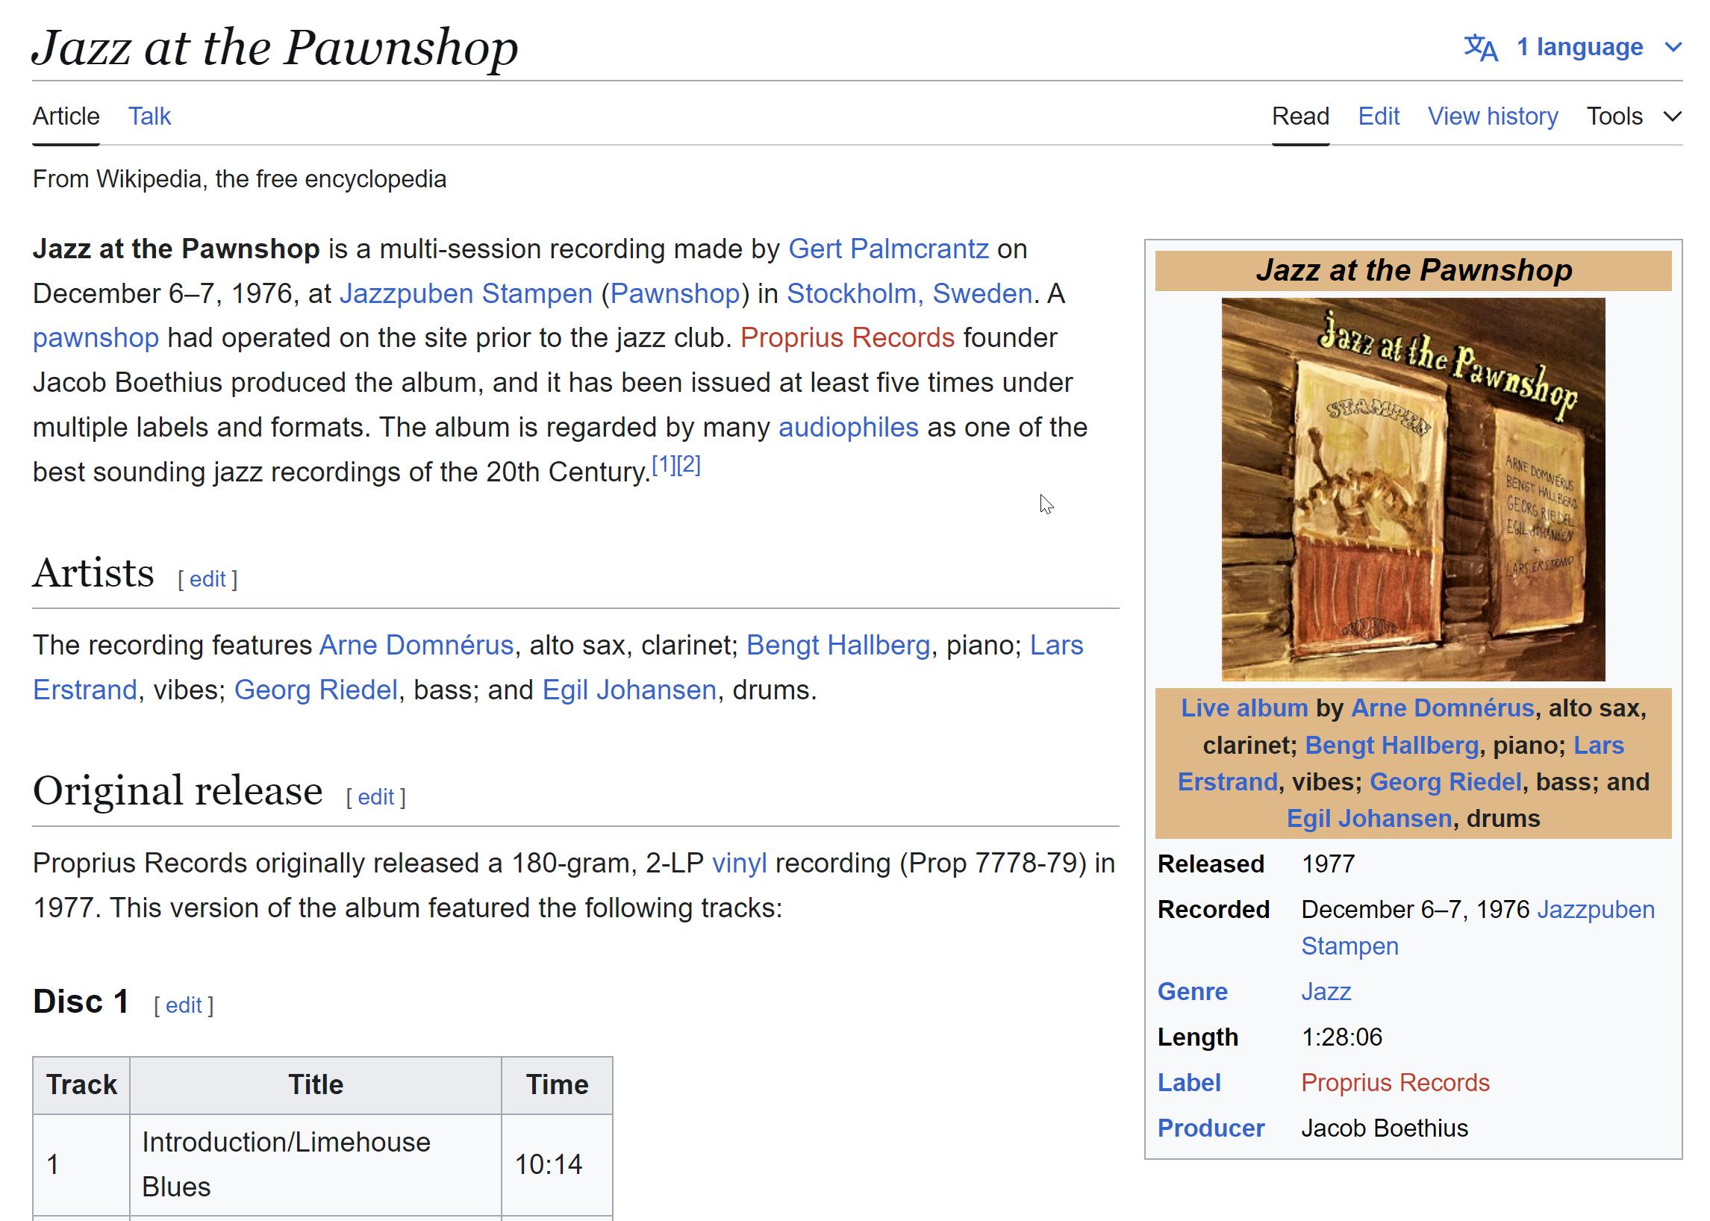Click citation reference [1]
The image size is (1710, 1221).
[x=664, y=466]
